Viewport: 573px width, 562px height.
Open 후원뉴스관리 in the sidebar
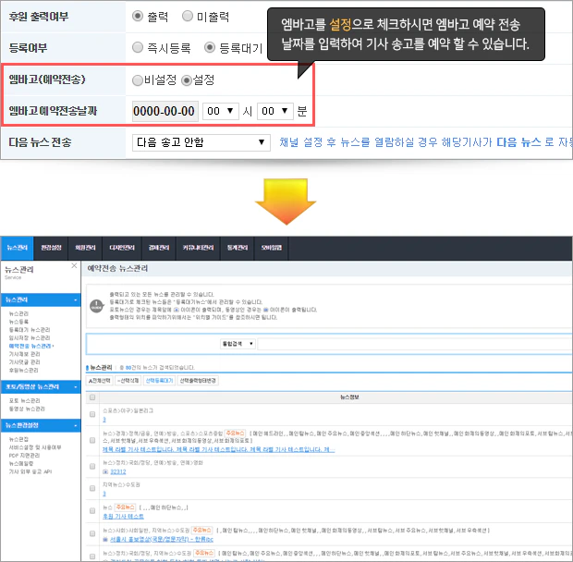point(23,370)
